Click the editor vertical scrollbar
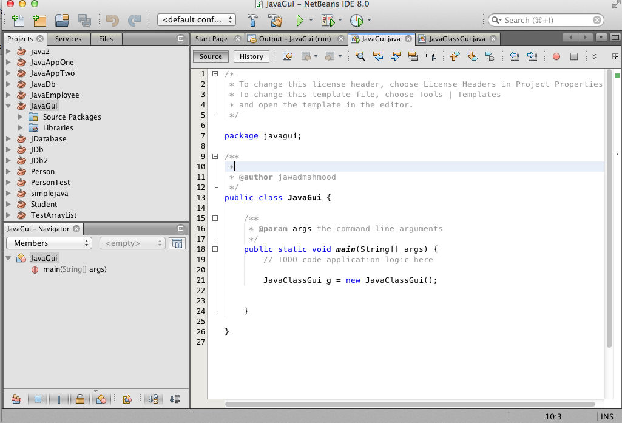This screenshot has height=423, width=622. click(x=609, y=208)
